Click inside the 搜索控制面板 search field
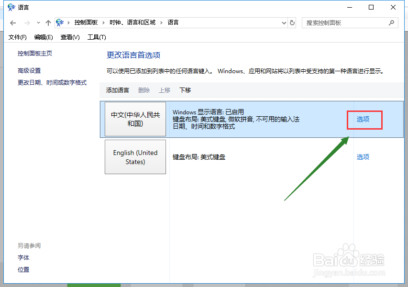The width and height of the screenshot is (408, 287). (x=344, y=22)
